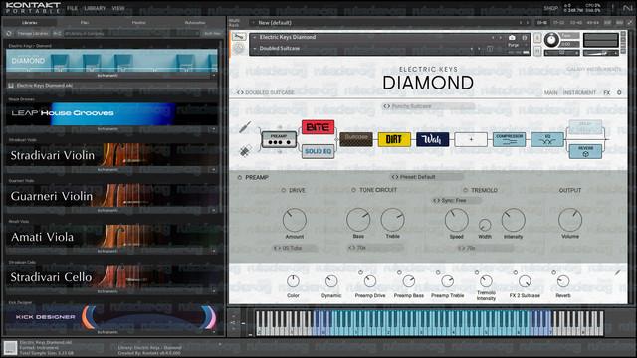Click the Kontakt logo round icon beside Doubled Suitcase
637x358 pixels.
pyautogui.click(x=239, y=49)
